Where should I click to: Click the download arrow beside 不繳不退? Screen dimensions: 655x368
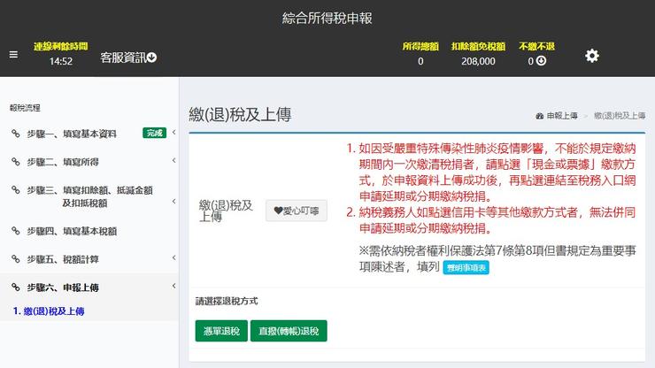[541, 61]
